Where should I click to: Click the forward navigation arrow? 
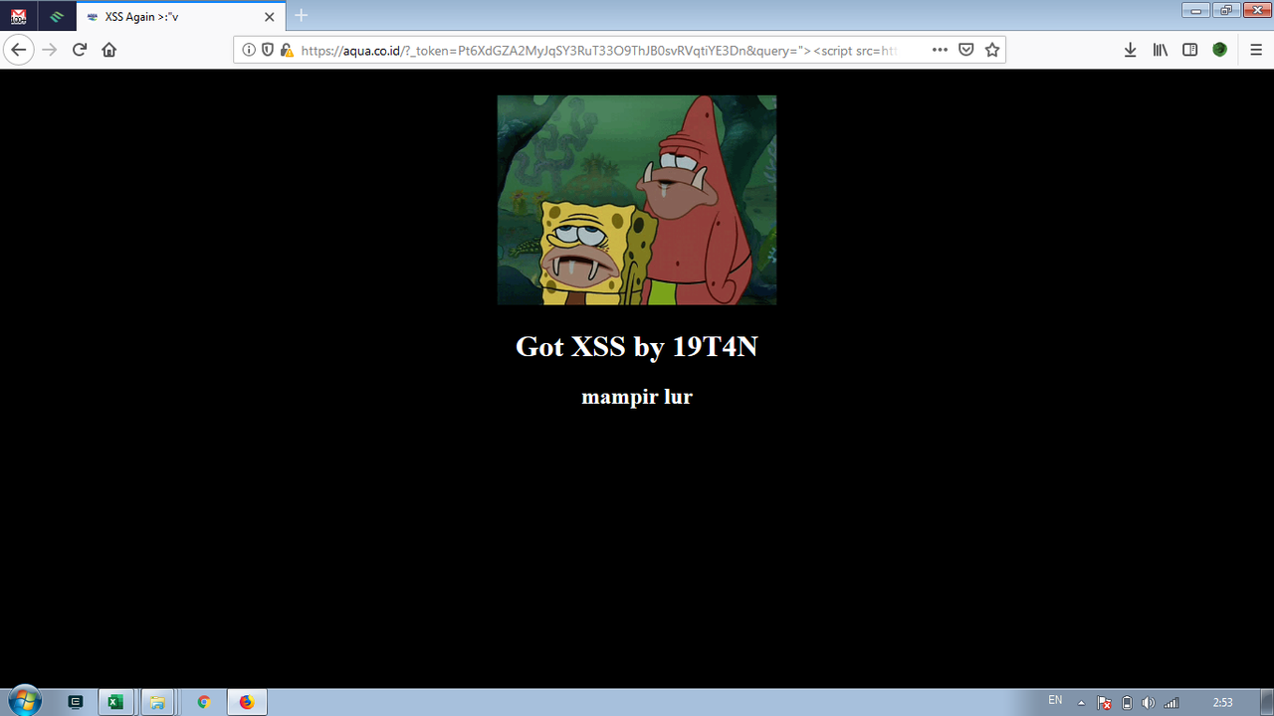50,50
